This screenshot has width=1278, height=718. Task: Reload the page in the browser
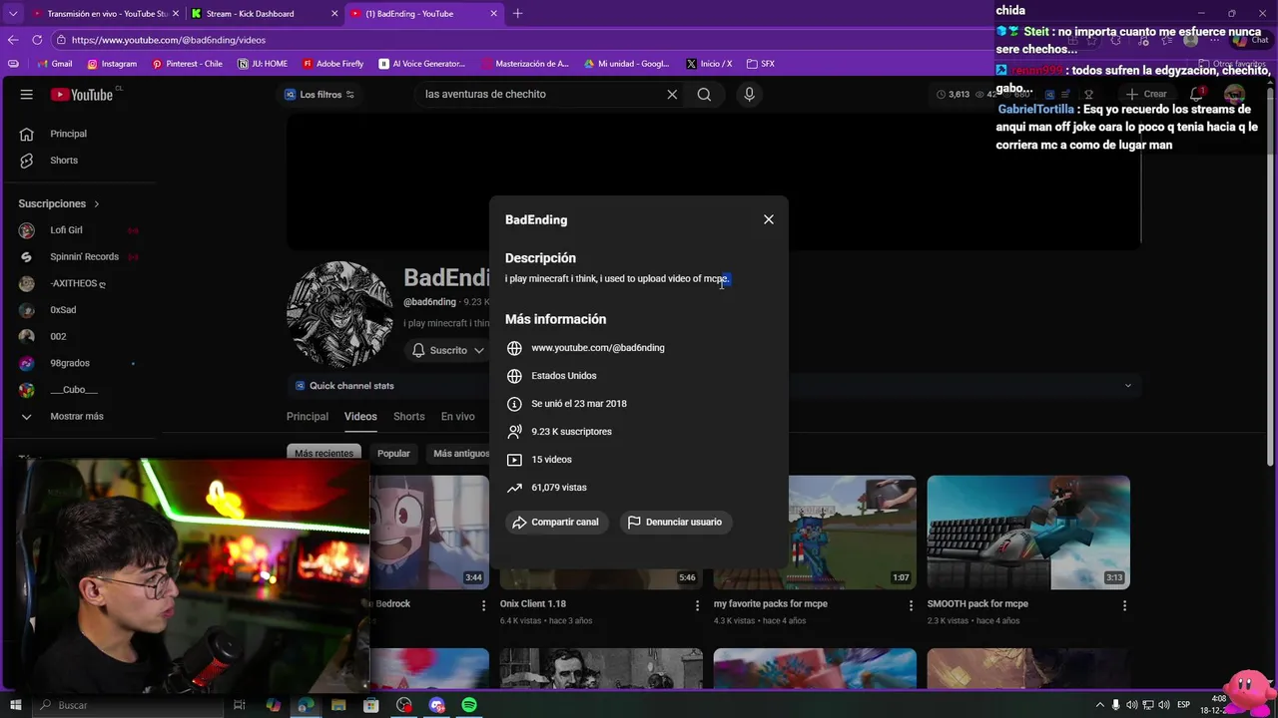coord(37,40)
